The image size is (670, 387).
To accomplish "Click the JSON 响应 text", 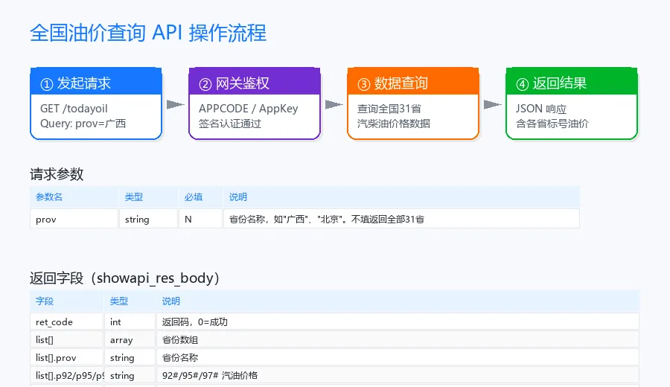I will (541, 109).
